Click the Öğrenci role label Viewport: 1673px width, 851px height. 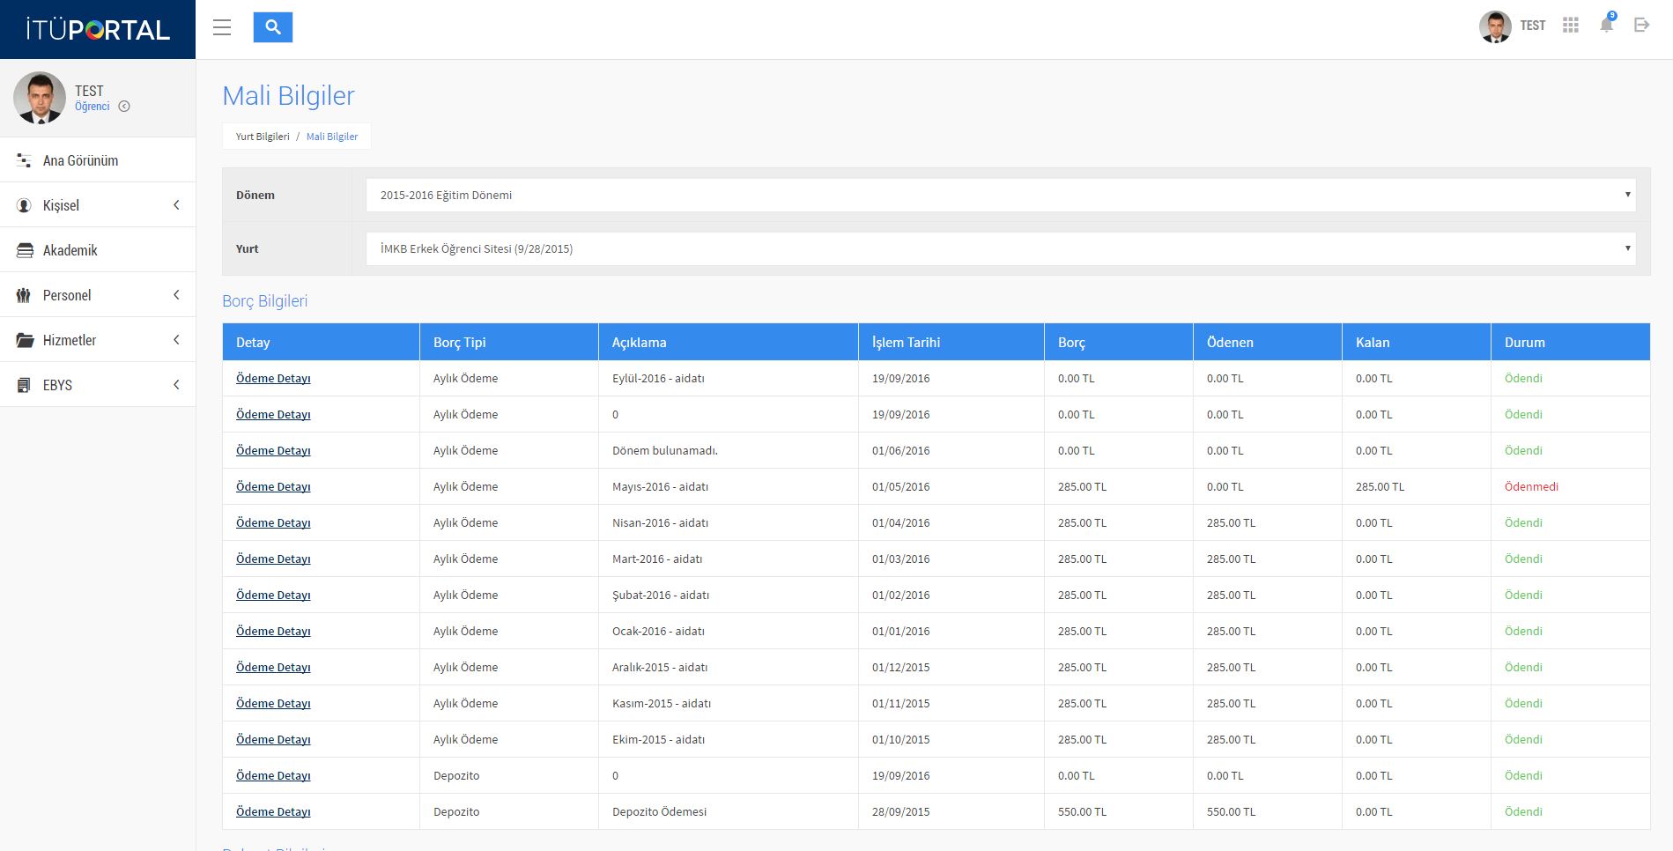click(x=93, y=107)
